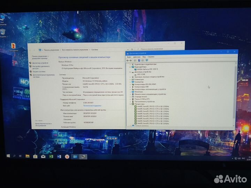Select the Очереди печати item
This screenshot has width=251, height=188.
[141, 97]
